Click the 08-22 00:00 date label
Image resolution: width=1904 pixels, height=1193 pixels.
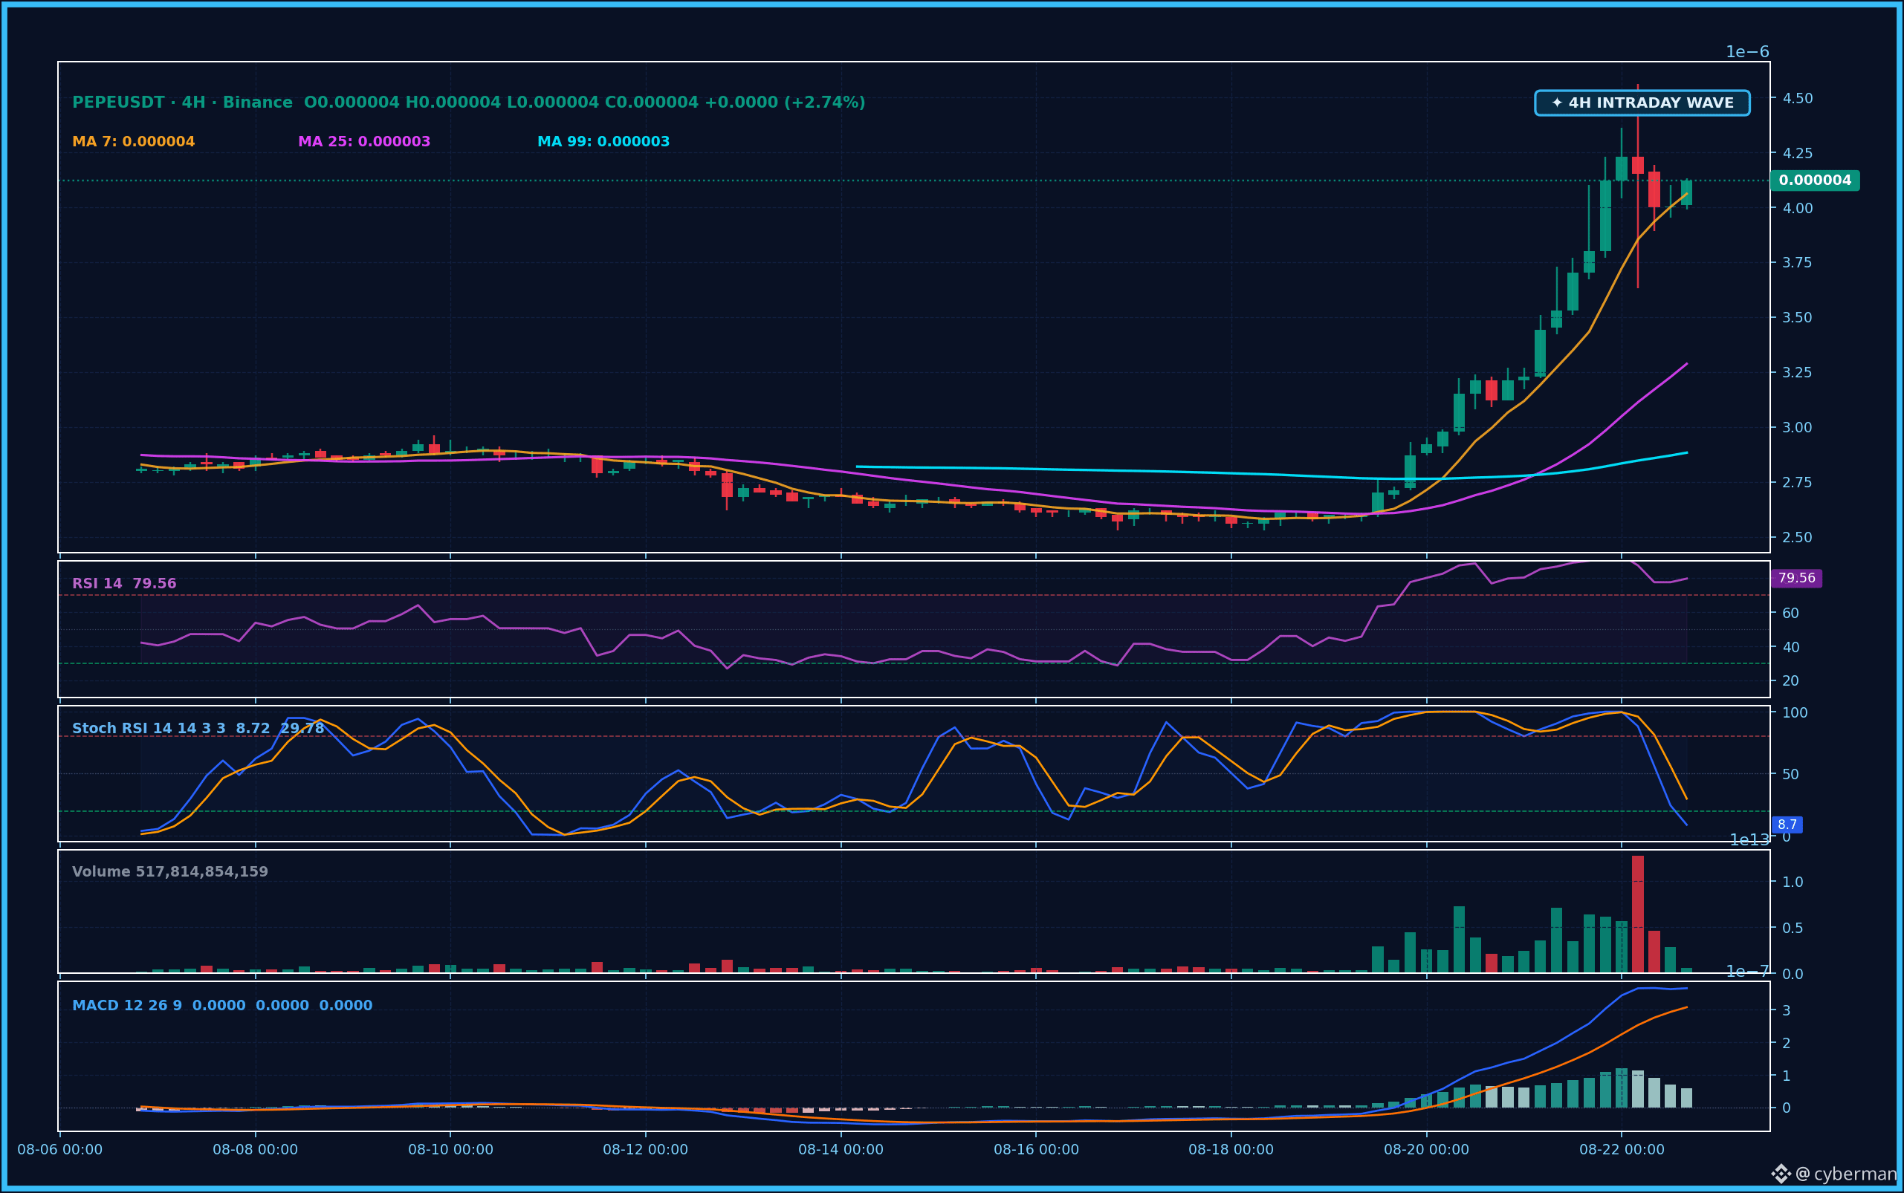click(1622, 1150)
